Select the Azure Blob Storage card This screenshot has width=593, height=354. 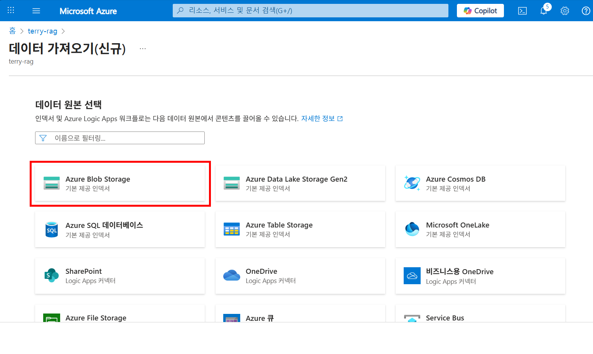point(120,183)
